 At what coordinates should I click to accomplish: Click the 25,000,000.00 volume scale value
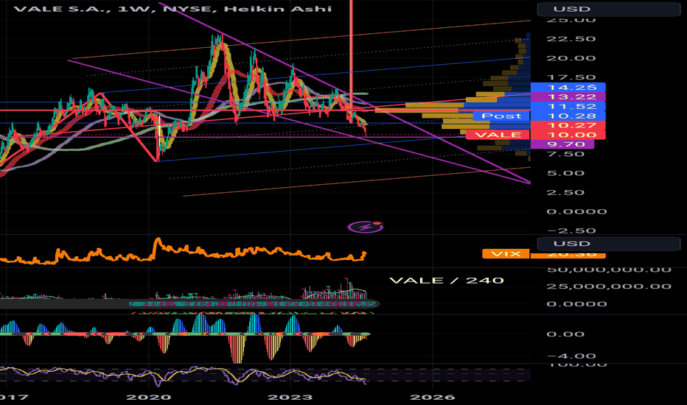(x=609, y=286)
